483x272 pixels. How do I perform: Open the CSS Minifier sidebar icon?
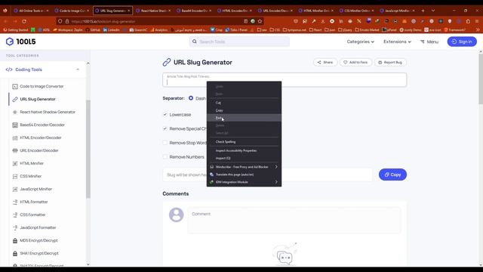point(15,176)
